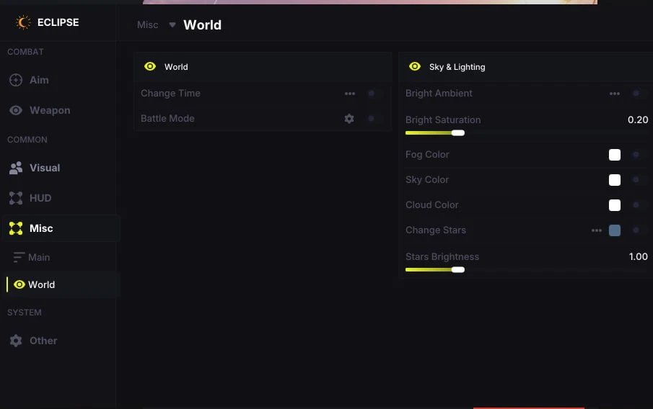Open the Bright Ambient three-dot options

point(615,94)
